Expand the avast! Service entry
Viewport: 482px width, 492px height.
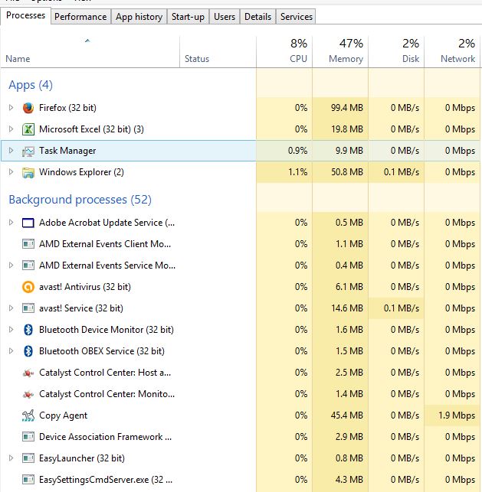pos(11,308)
